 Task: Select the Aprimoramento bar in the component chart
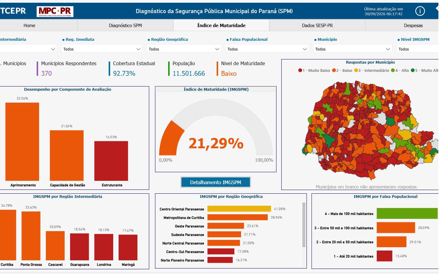click(22, 142)
